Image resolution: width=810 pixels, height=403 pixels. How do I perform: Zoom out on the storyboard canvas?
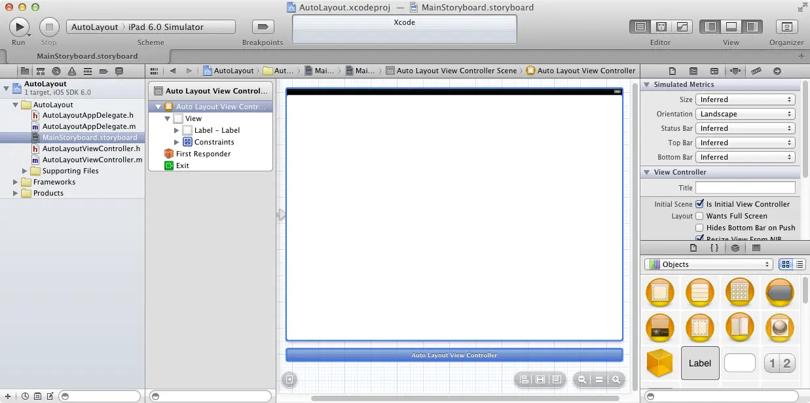pos(581,379)
